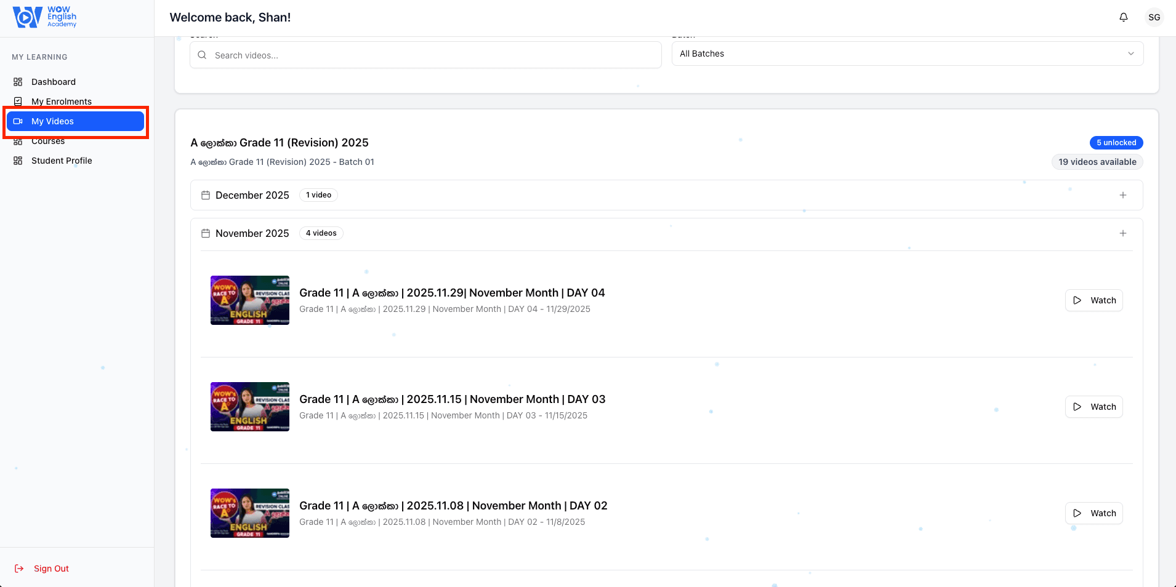
Task: Click the search magnifier icon
Action: tap(202, 55)
